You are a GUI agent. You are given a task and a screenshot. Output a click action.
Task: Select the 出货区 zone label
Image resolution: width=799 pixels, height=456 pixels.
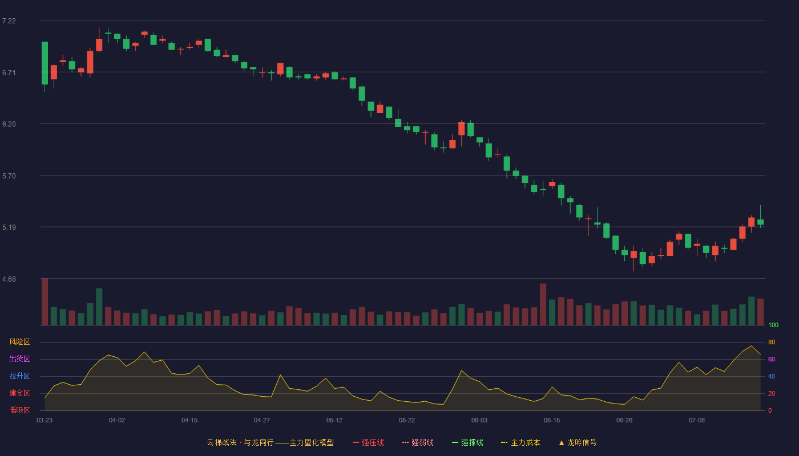[x=19, y=359]
